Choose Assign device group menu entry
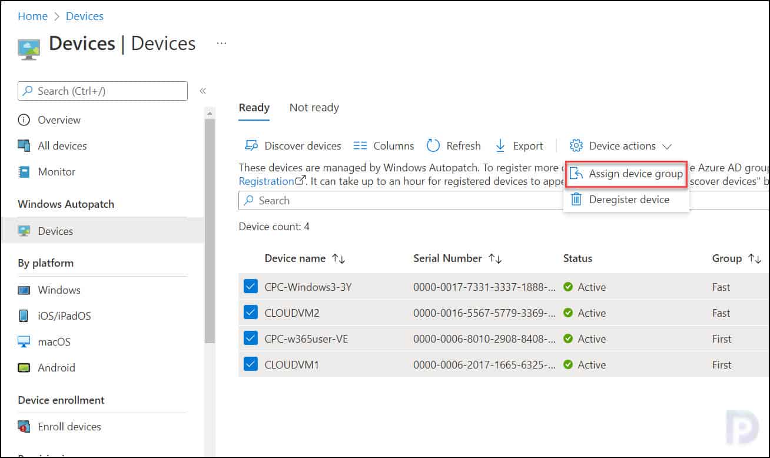The width and height of the screenshot is (770, 458). [x=626, y=174]
